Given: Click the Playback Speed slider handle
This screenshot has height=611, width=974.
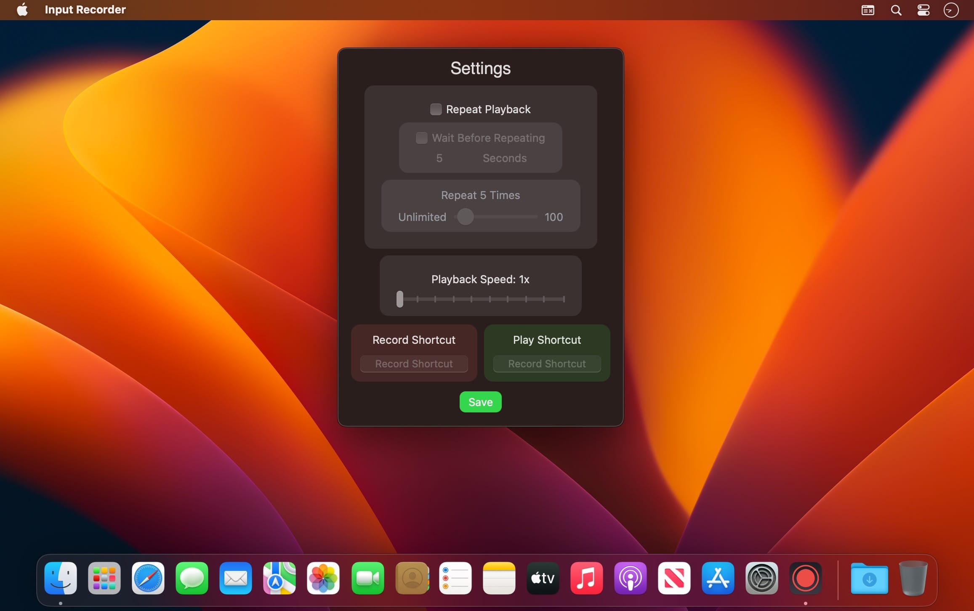Looking at the screenshot, I should tap(400, 299).
